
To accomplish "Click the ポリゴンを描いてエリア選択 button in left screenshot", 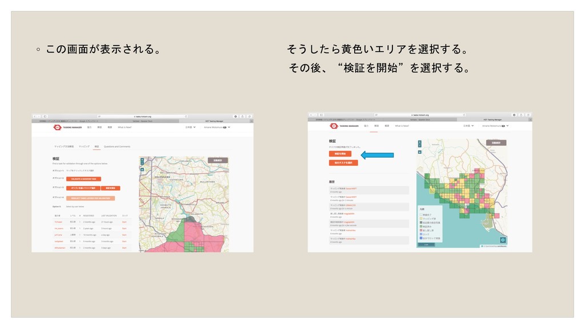I will (83, 188).
